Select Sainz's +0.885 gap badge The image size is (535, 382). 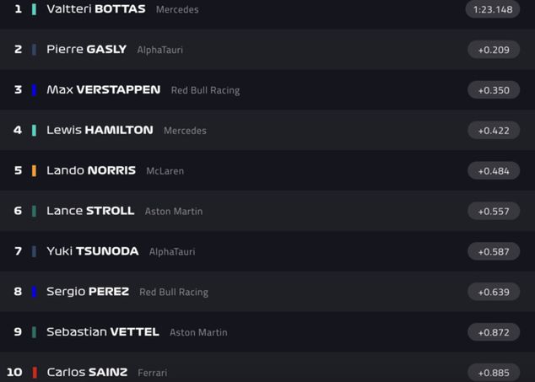pos(494,373)
